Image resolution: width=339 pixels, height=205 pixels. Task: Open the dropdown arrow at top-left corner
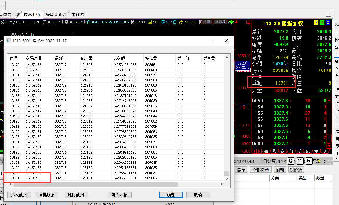(3, 7)
